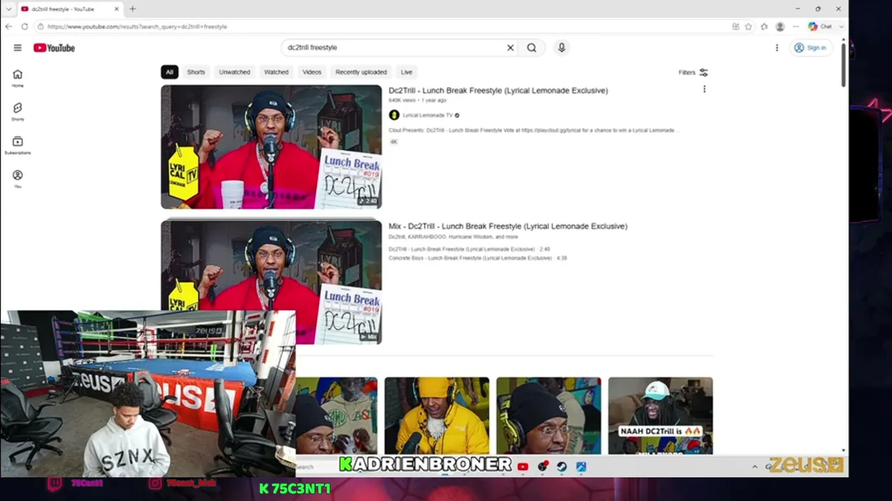
Task: Expand the tab search dropdown arrow
Action: click(x=8, y=9)
